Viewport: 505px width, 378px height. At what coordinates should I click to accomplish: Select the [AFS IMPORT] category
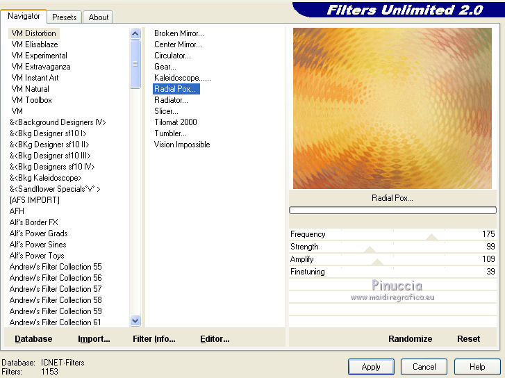coord(35,200)
